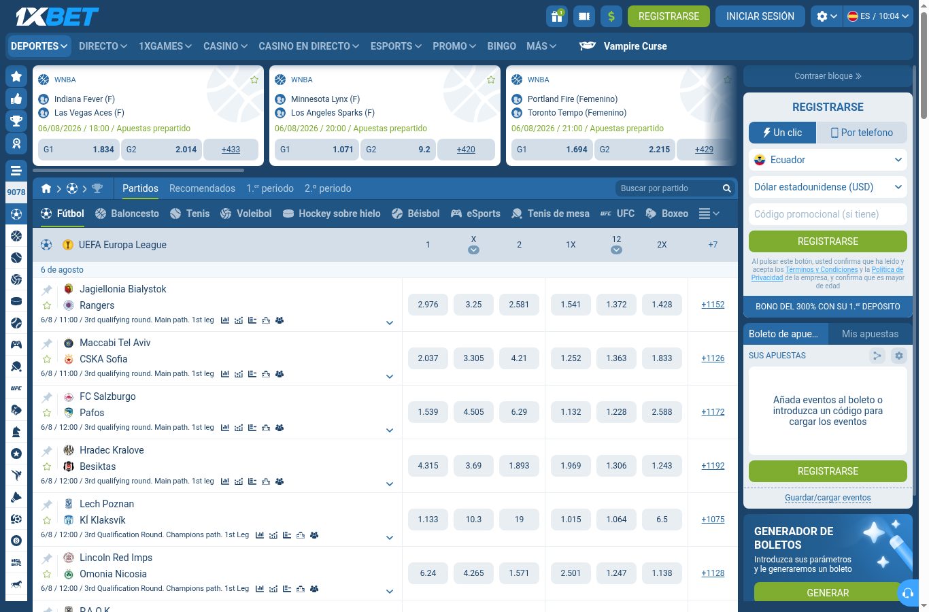Click the 9078 events counter in sidebar
Image resolution: width=929 pixels, height=612 pixels.
pyautogui.click(x=16, y=192)
